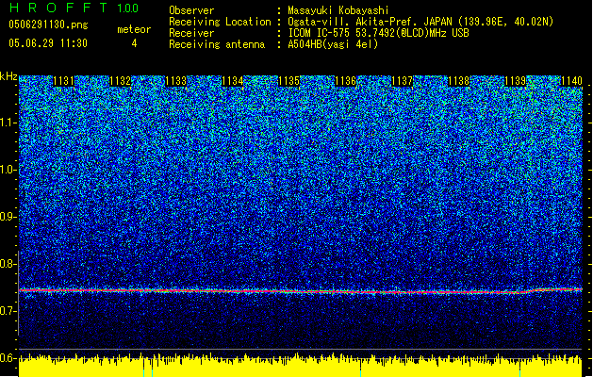Click the A504HB(yagi 4el) antenna text
The width and height of the screenshot is (593, 377).
(x=333, y=44)
